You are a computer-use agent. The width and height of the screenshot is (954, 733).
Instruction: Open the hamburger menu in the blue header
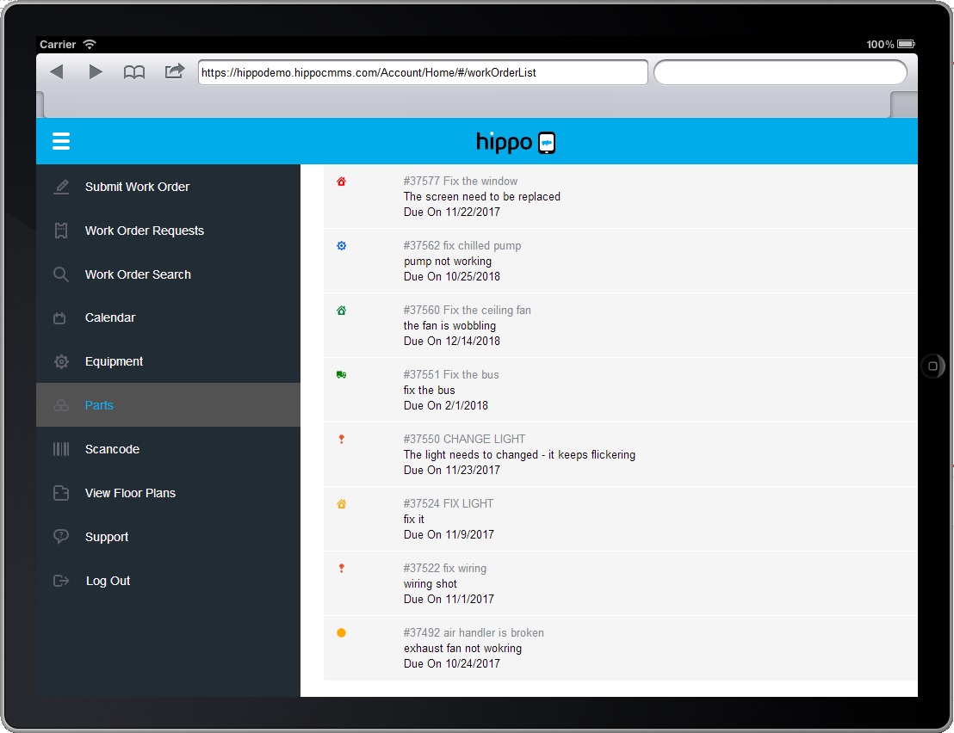pos(61,141)
